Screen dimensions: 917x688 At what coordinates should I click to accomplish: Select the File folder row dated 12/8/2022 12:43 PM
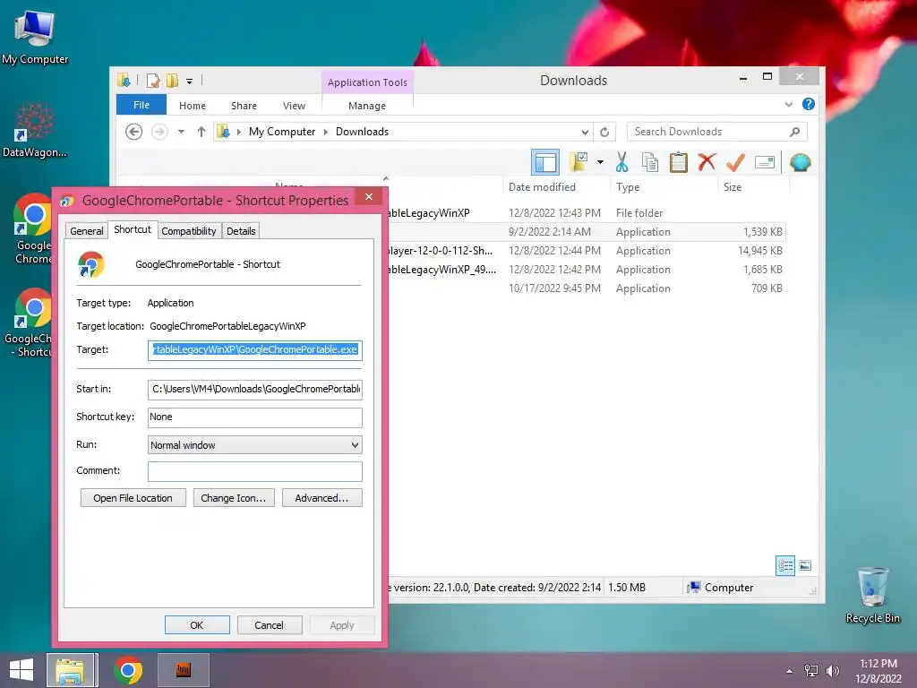(x=586, y=213)
